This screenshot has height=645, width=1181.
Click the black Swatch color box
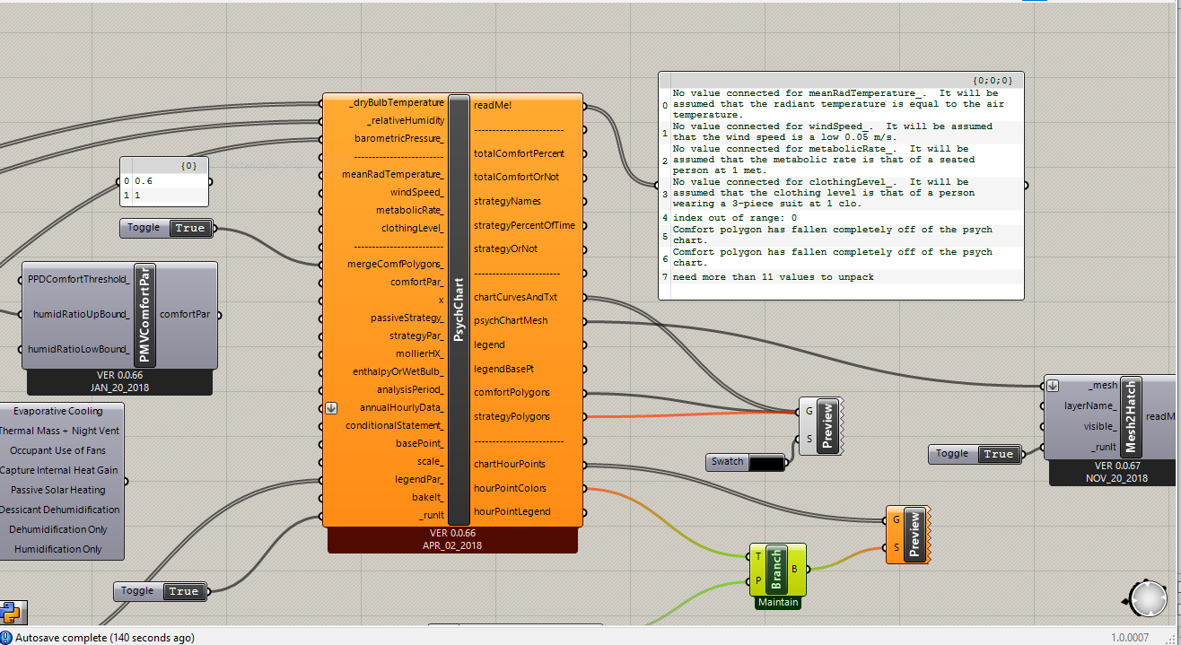tap(765, 462)
